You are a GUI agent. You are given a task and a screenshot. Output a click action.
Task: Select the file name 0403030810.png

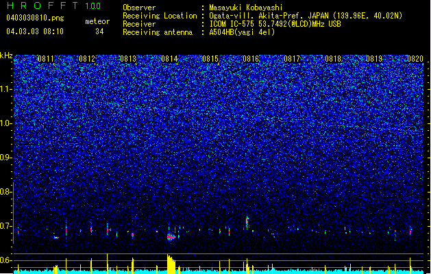(35, 18)
